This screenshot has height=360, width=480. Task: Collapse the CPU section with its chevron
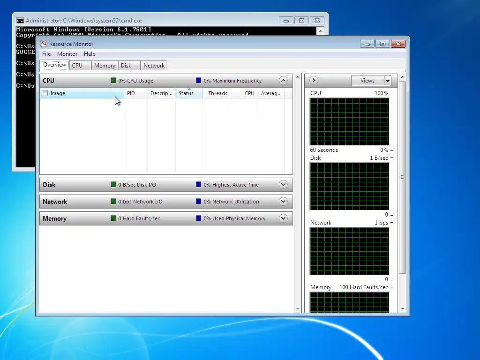click(283, 81)
